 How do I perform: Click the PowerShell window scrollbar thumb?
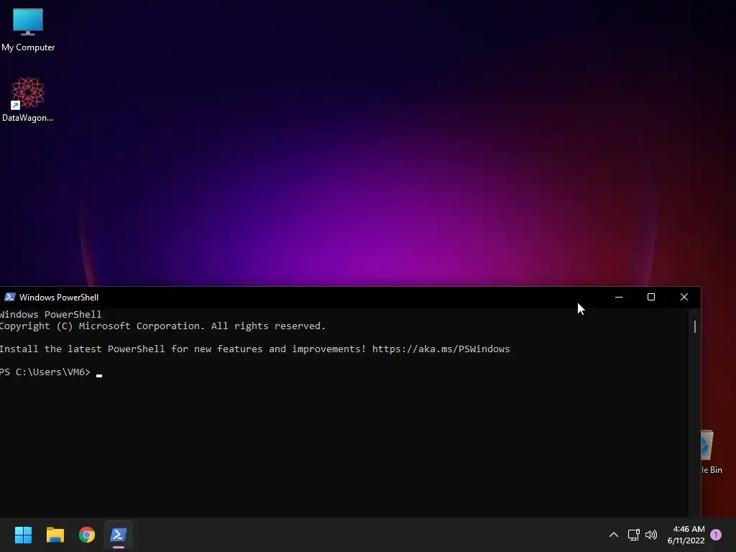(x=695, y=326)
